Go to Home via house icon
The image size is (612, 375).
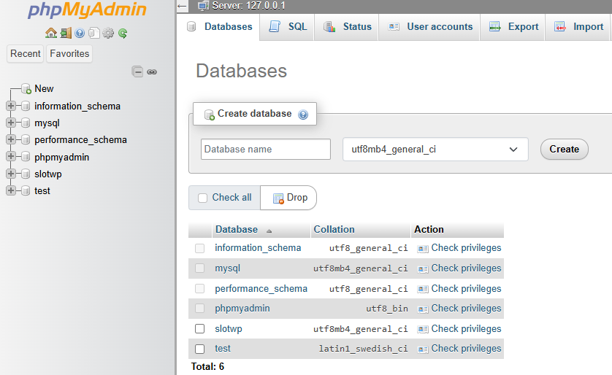[51, 33]
